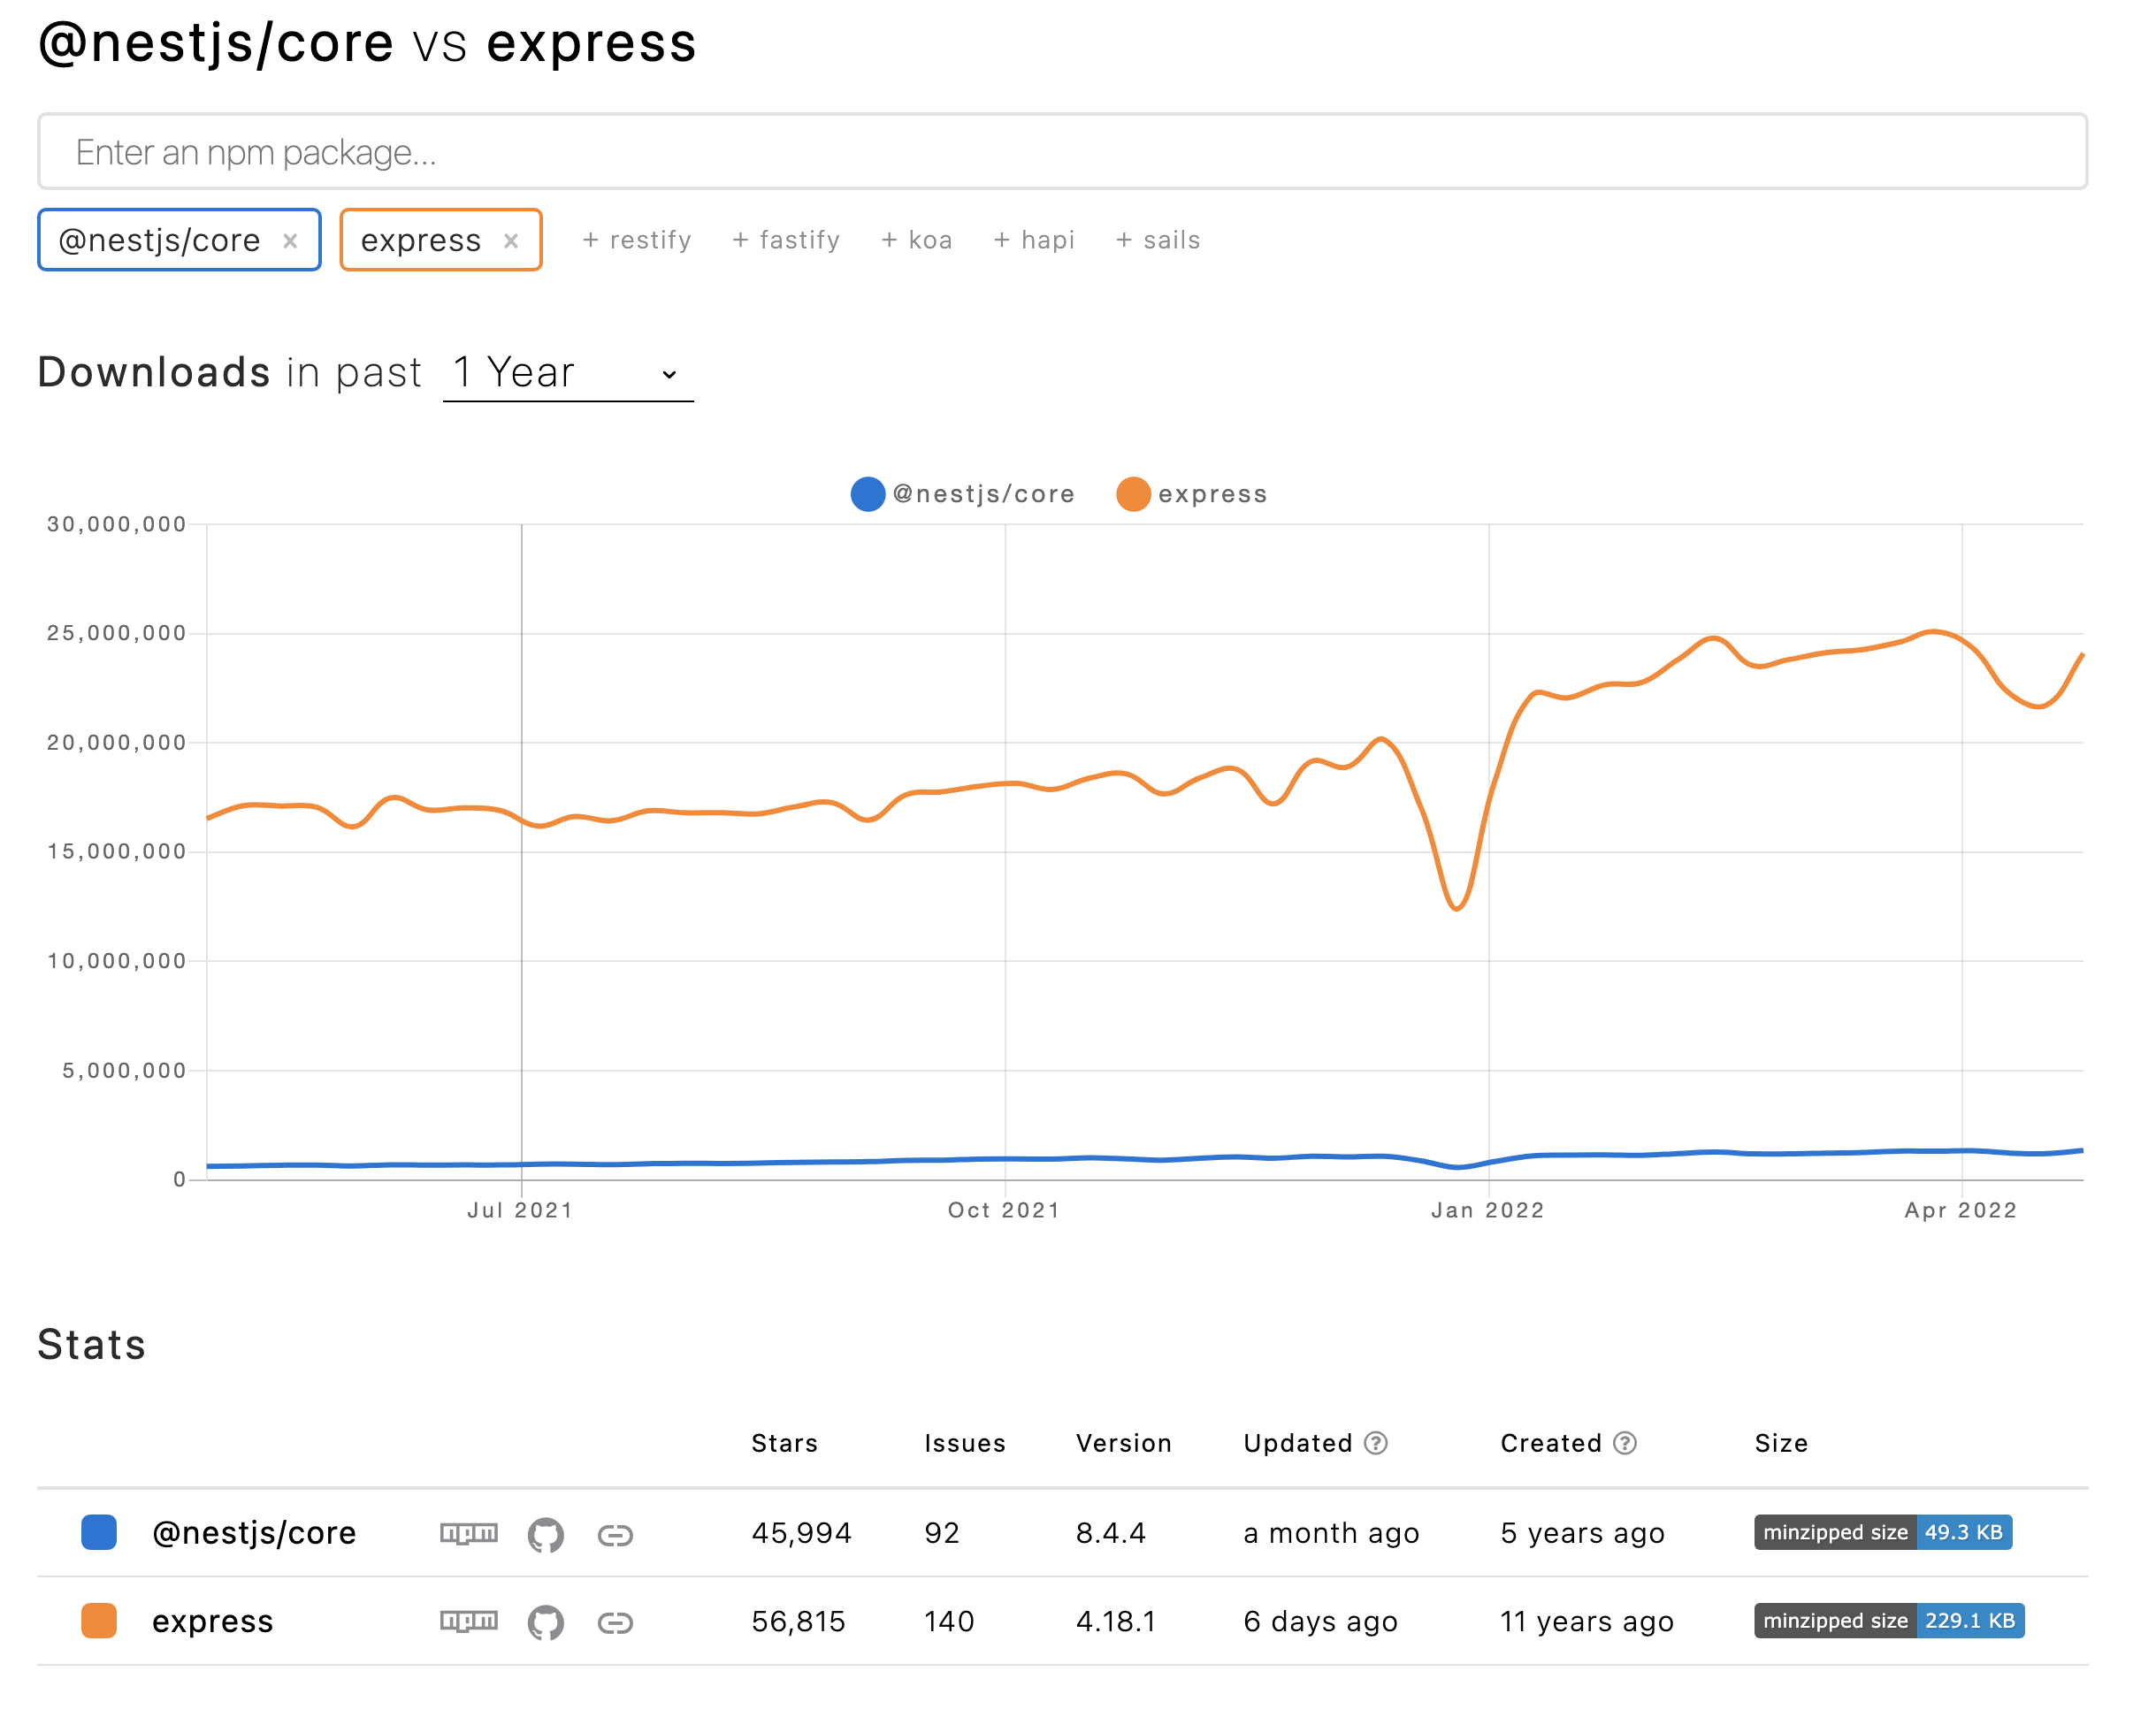Add fastify to the comparison
The width and height of the screenshot is (2156, 1717).
[786, 240]
